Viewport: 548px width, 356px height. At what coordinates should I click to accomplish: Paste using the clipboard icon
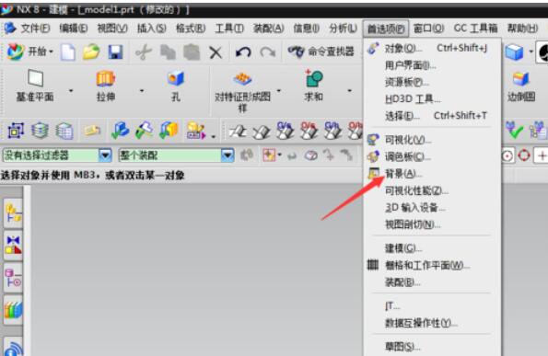coord(192,52)
